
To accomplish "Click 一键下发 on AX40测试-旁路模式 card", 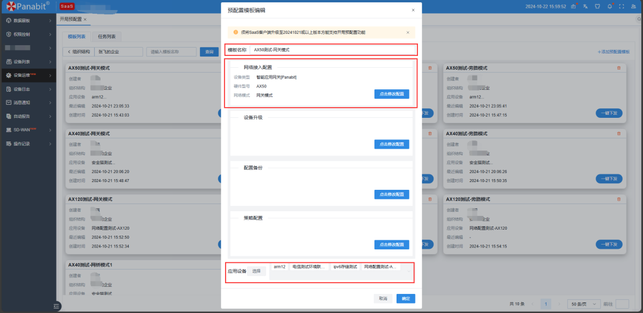I will tap(609, 179).
